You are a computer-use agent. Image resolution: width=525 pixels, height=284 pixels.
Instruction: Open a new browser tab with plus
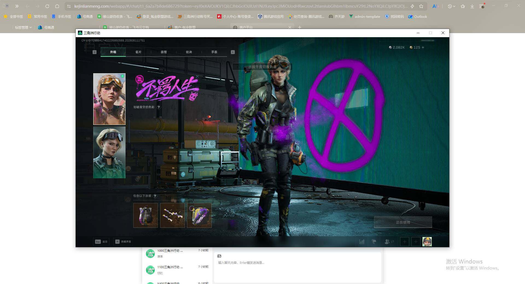[300, 27]
